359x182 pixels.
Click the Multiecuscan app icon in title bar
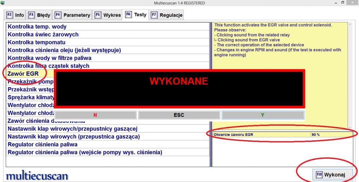click(3, 3)
